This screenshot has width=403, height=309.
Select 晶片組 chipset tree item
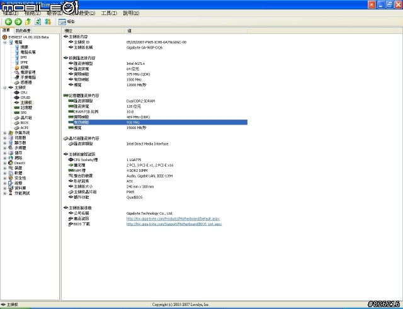26,118
